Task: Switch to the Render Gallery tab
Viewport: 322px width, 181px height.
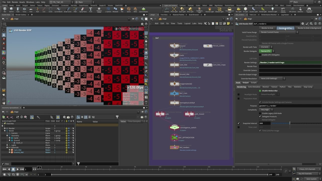Action: pyautogui.click(x=21, y=15)
